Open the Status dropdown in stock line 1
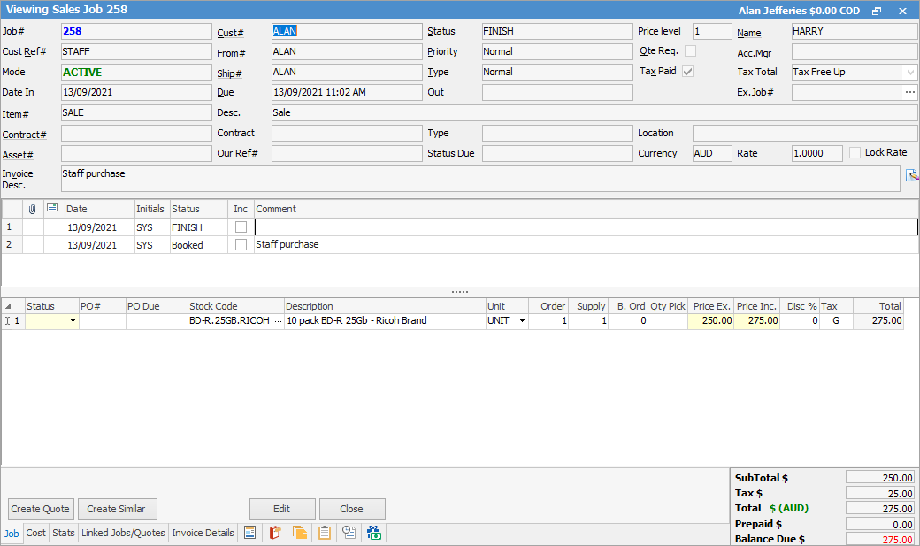The width and height of the screenshot is (920, 546). pyautogui.click(x=73, y=321)
